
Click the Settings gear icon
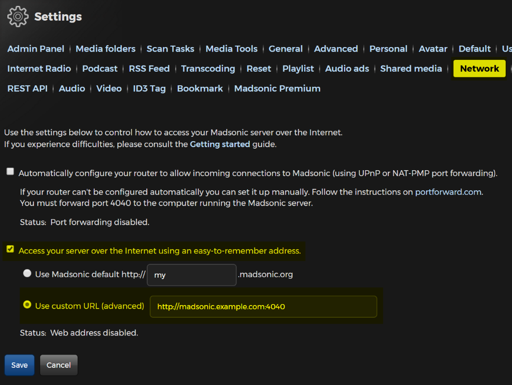click(x=18, y=17)
